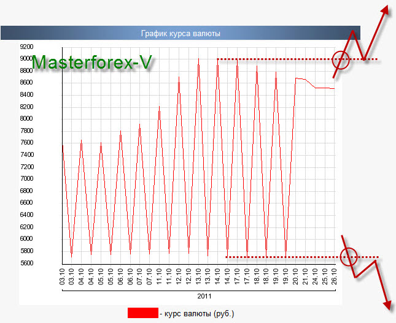Click the 24.10 date label
The width and height of the screenshot is (396, 323).
click(x=315, y=276)
